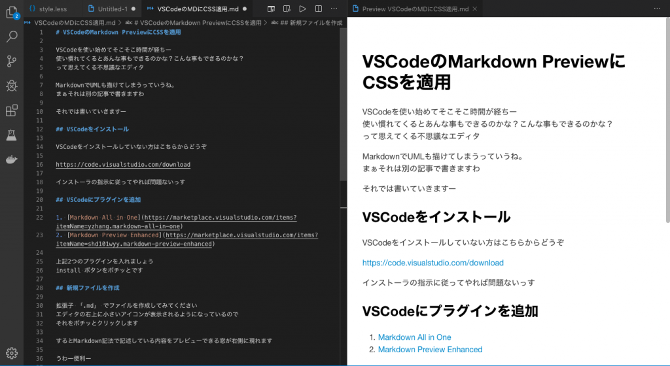Image resolution: width=670 pixels, height=366 pixels.
Task: Click 'インストーラの指示に従ってやれば問題ないっす' on editor line 18
Action: [x=120, y=182]
